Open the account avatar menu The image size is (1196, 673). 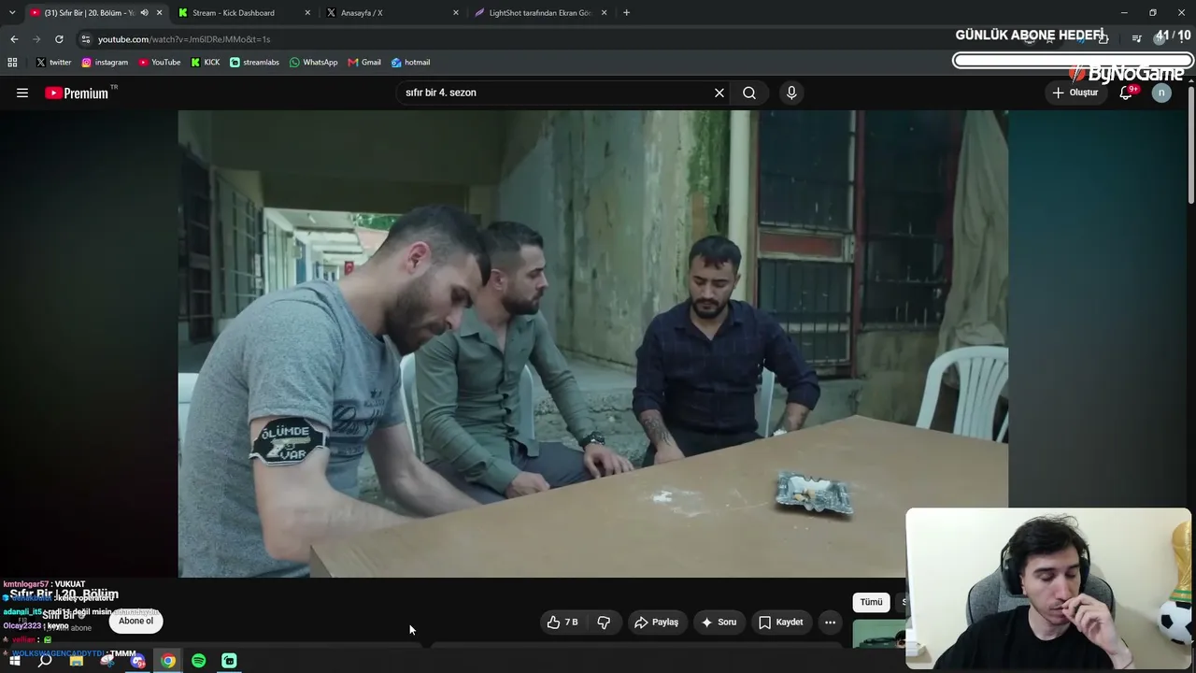pos(1161,93)
